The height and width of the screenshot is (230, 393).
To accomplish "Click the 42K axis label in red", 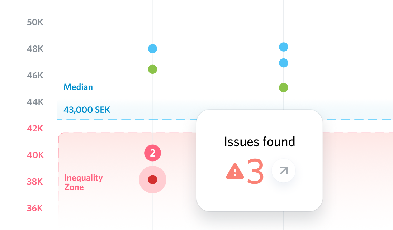I will point(35,129).
